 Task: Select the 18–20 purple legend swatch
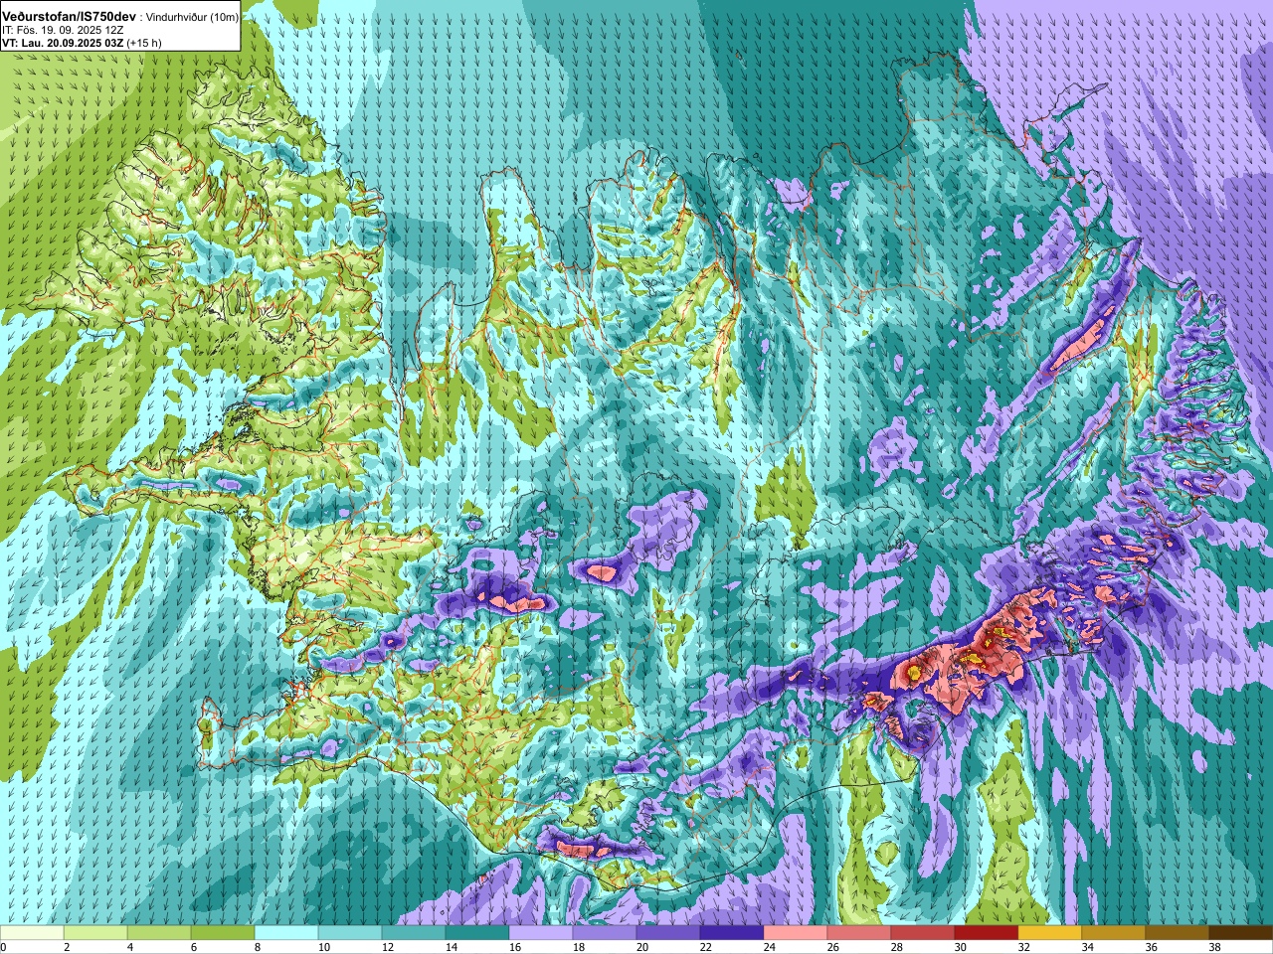[605, 933]
